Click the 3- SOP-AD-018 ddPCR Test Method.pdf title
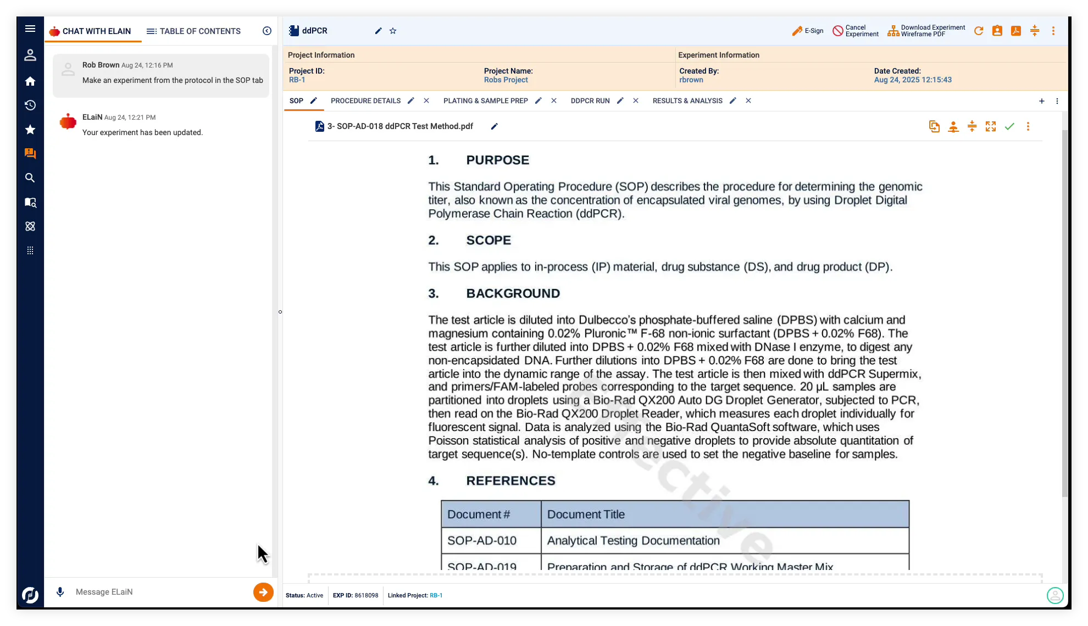The image size is (1088, 626). point(400,126)
